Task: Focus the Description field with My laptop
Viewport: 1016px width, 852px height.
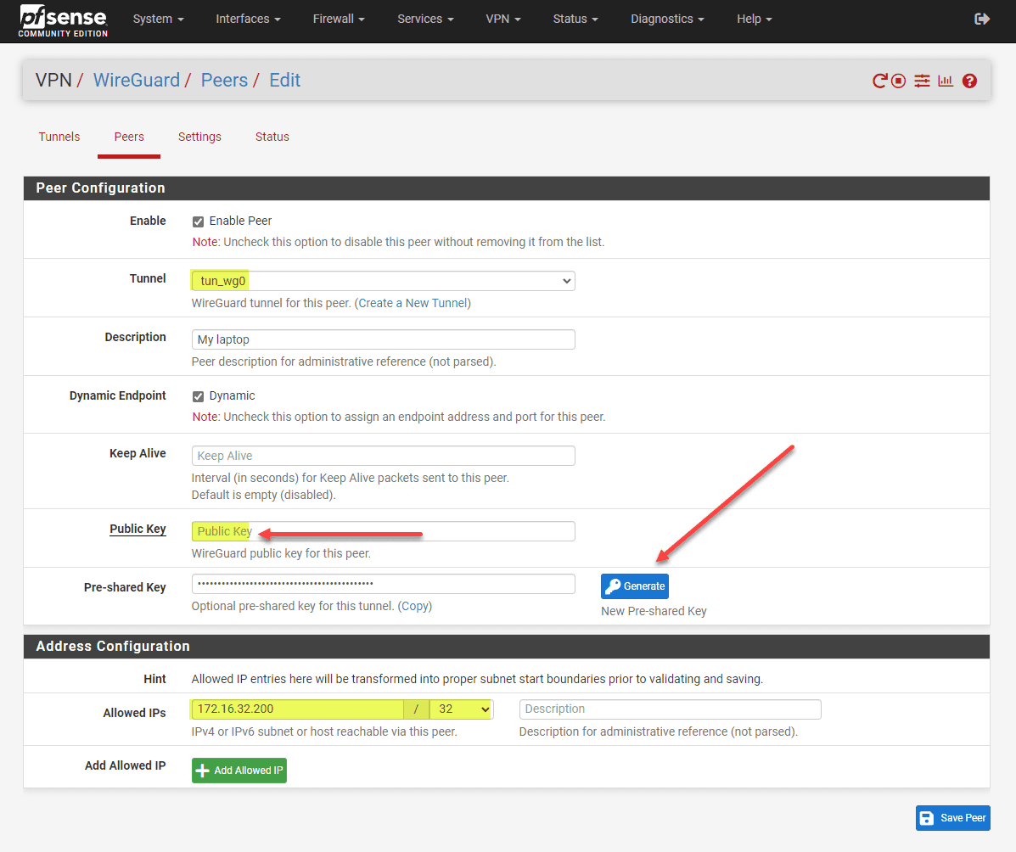Action: [383, 339]
